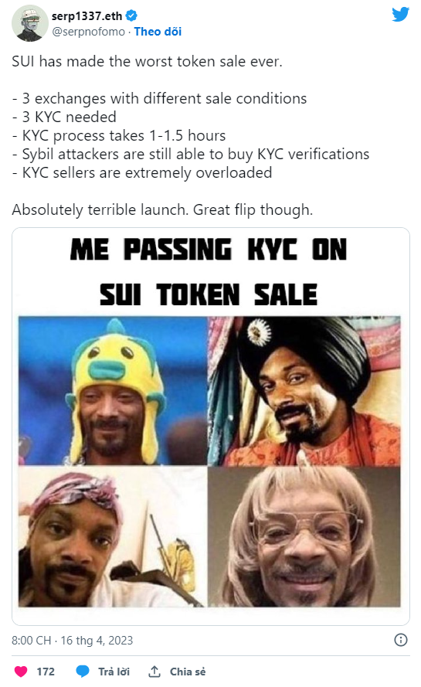The image size is (421, 687).
Task: Open the blonde wig glasses photo
Action: (x=304, y=537)
